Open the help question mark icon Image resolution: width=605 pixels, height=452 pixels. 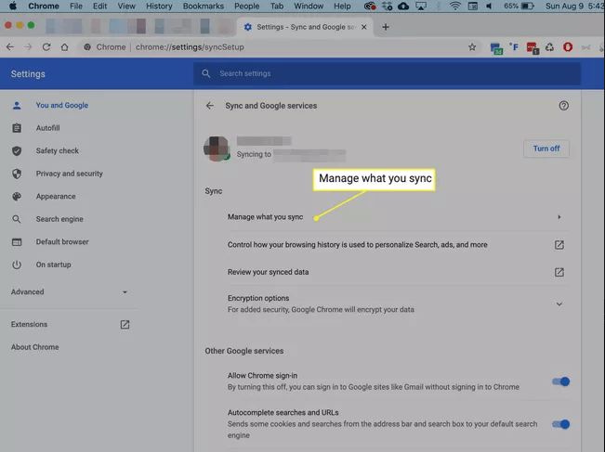(x=563, y=106)
